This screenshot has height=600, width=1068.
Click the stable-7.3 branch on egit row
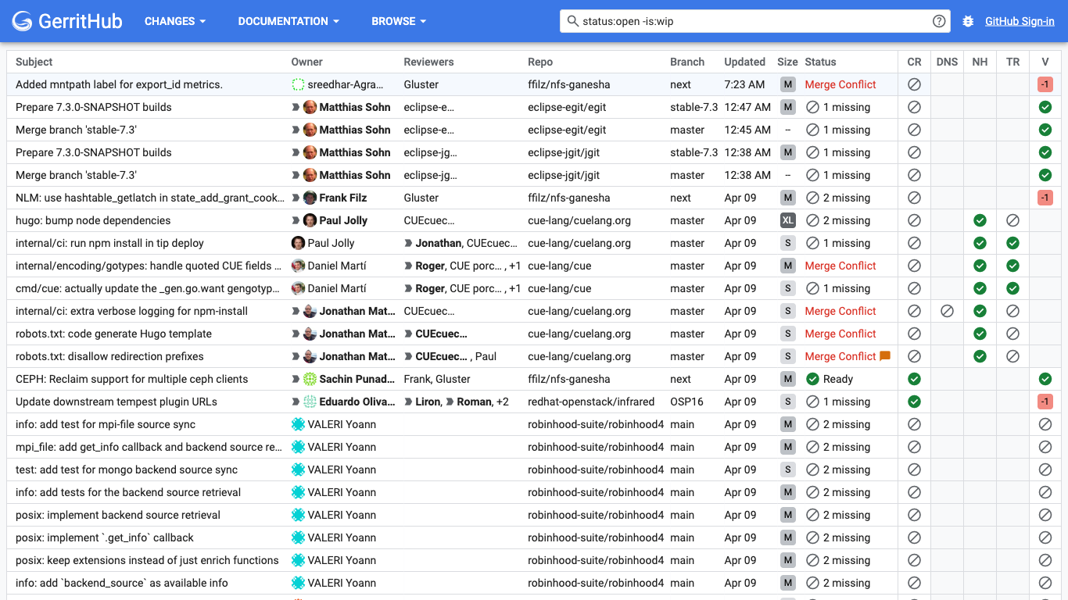693,107
